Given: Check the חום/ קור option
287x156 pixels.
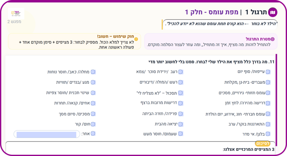Looking at the screenshot, I should 93,124.
